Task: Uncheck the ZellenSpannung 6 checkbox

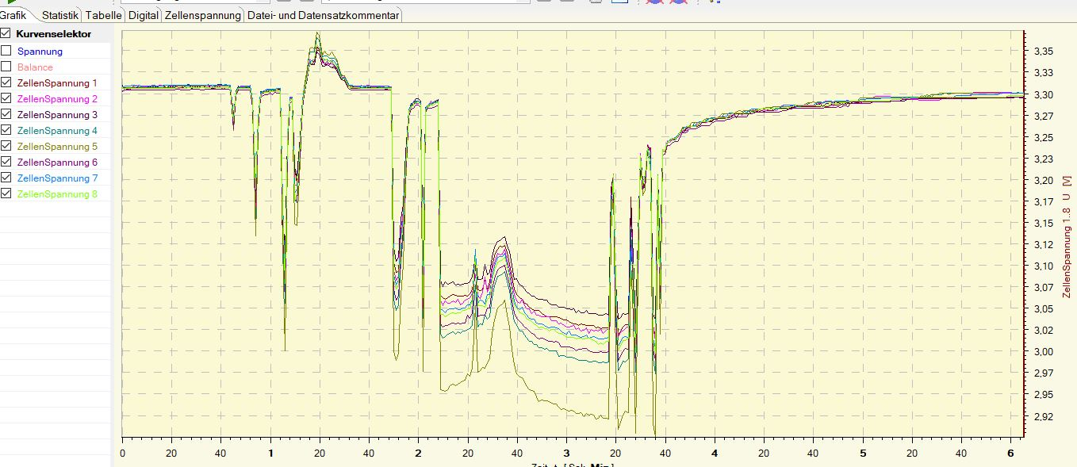Action: click(x=6, y=162)
